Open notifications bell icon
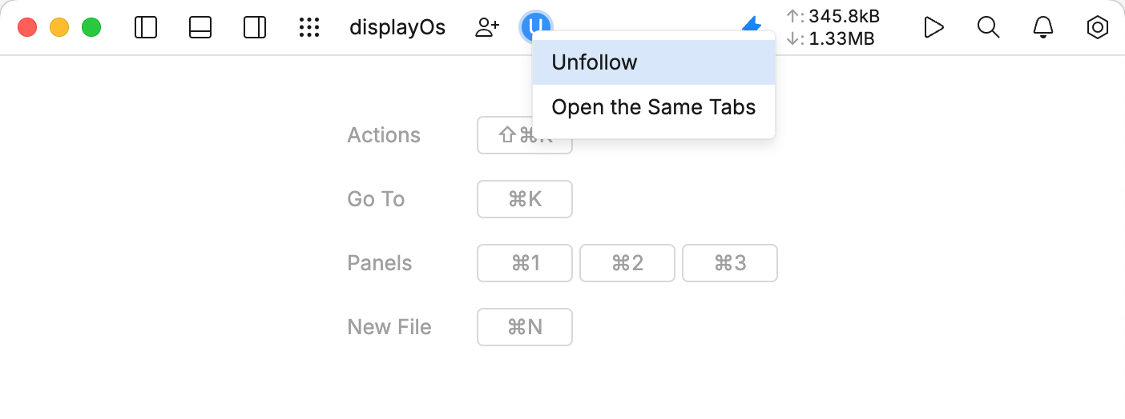This screenshot has width=1125, height=419. (1042, 28)
